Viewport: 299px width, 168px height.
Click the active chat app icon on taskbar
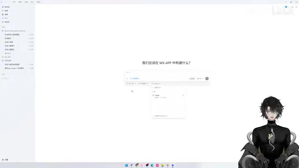pyautogui.click(x=172, y=165)
